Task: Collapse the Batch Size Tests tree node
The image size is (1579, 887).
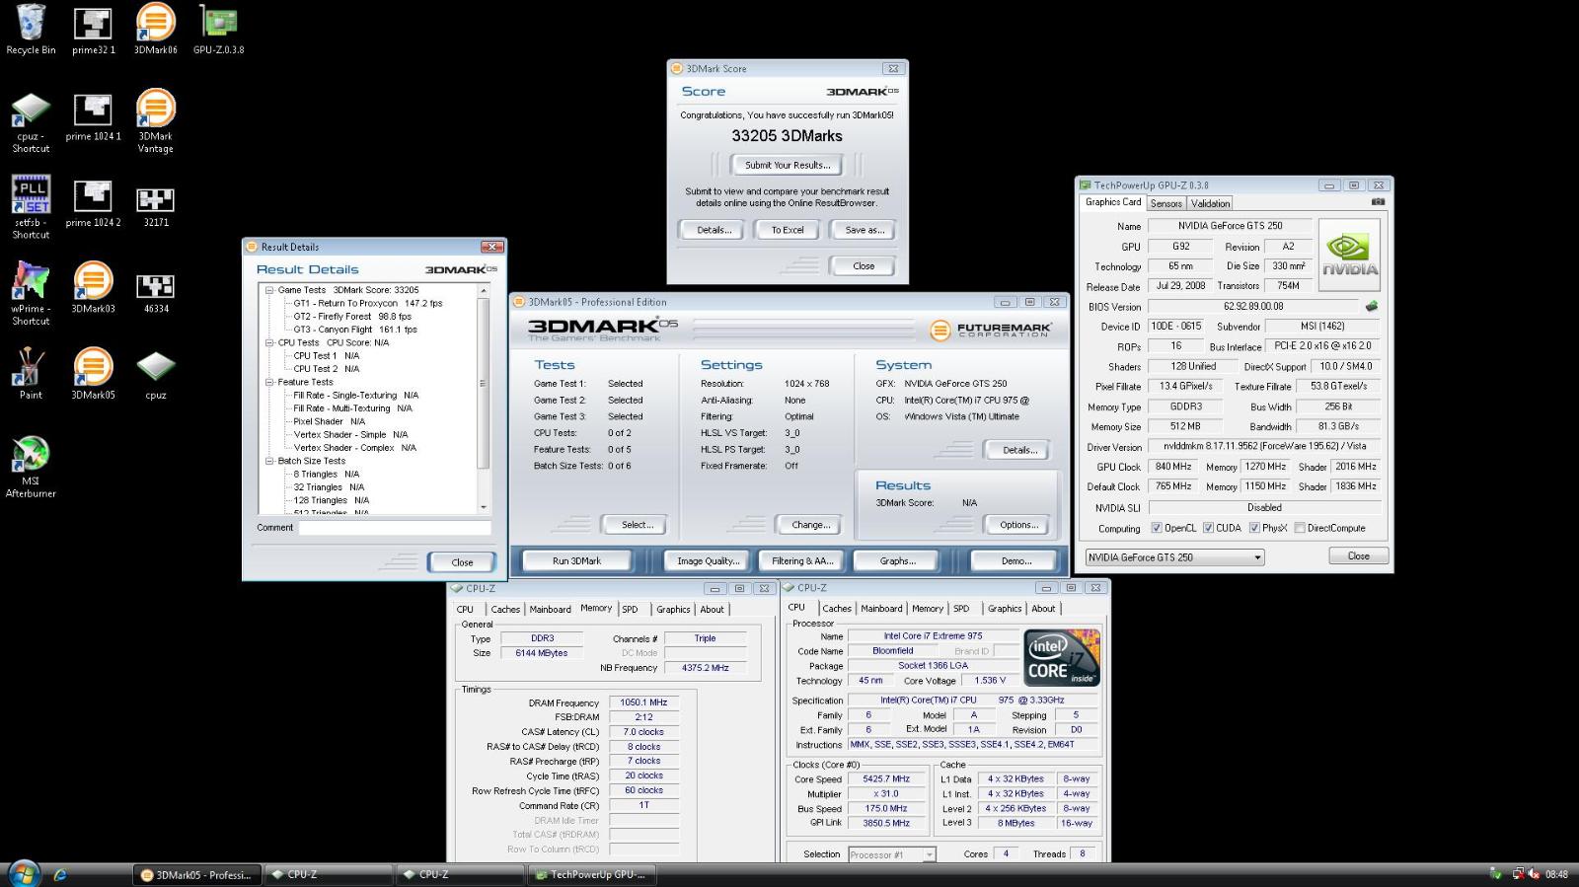Action: [268, 461]
